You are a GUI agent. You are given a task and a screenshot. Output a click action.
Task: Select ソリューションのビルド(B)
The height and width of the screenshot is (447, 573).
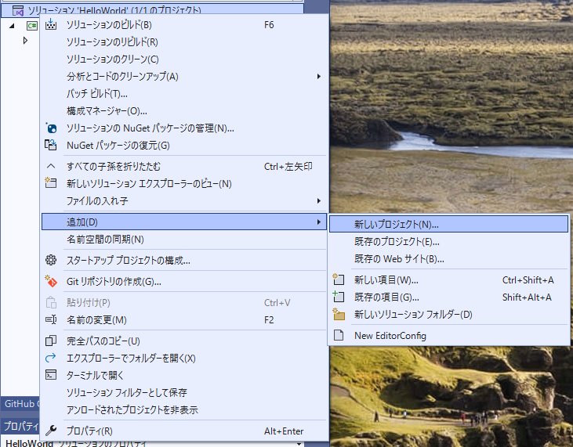[x=184, y=25]
